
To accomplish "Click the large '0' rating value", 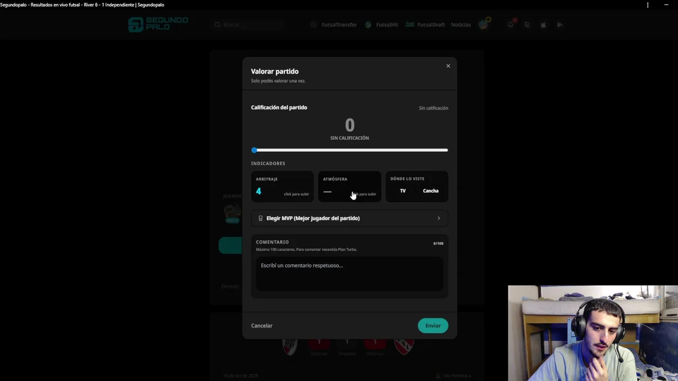I will 350,125.
